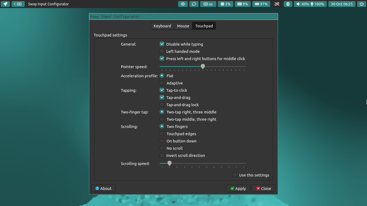Switch to the Keyboard tab

(162, 26)
